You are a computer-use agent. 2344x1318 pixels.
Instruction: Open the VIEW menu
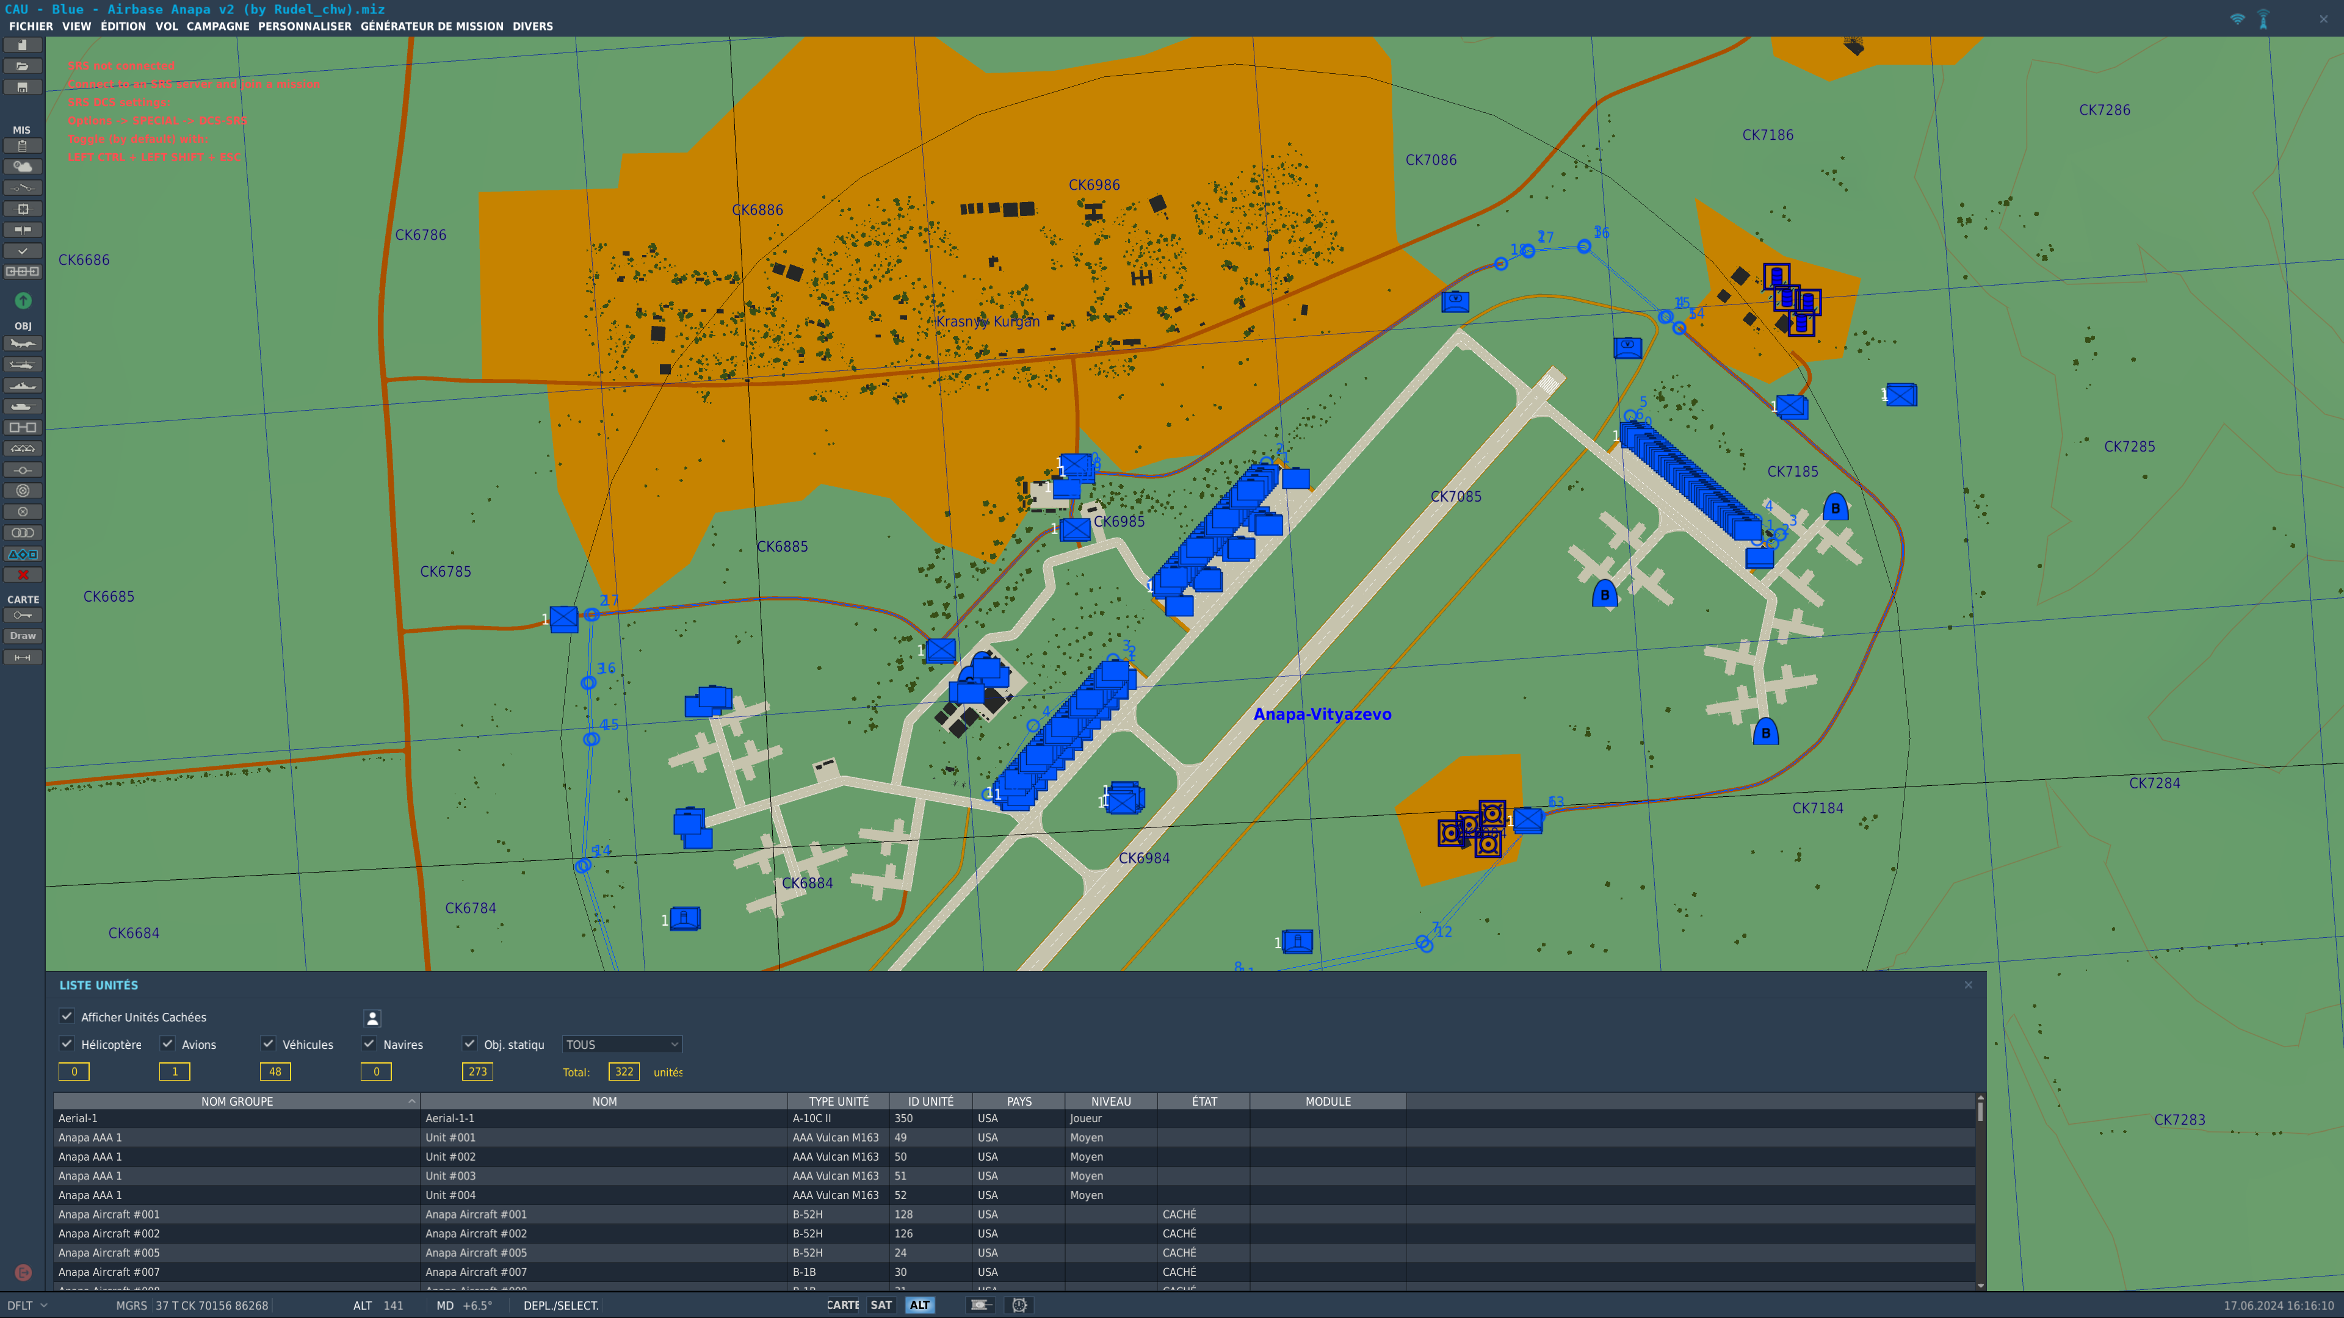point(76,26)
